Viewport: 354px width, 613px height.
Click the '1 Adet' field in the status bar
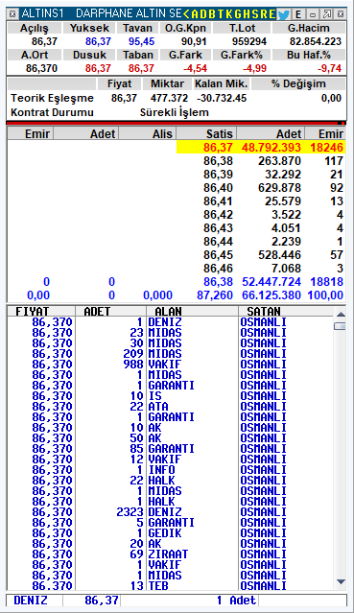(x=190, y=601)
